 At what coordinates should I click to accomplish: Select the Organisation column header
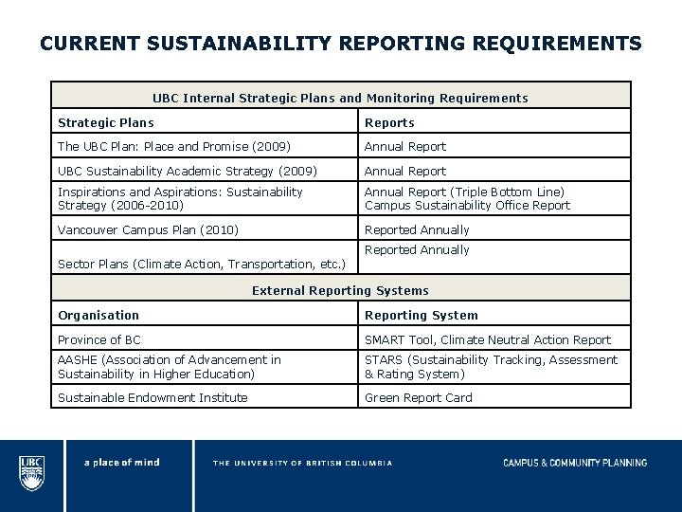pos(205,314)
